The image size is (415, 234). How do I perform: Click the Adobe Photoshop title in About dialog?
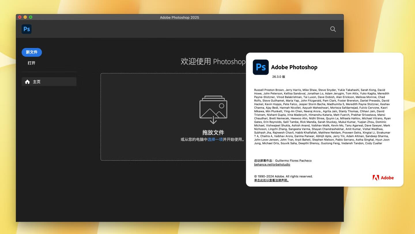coord(294,67)
